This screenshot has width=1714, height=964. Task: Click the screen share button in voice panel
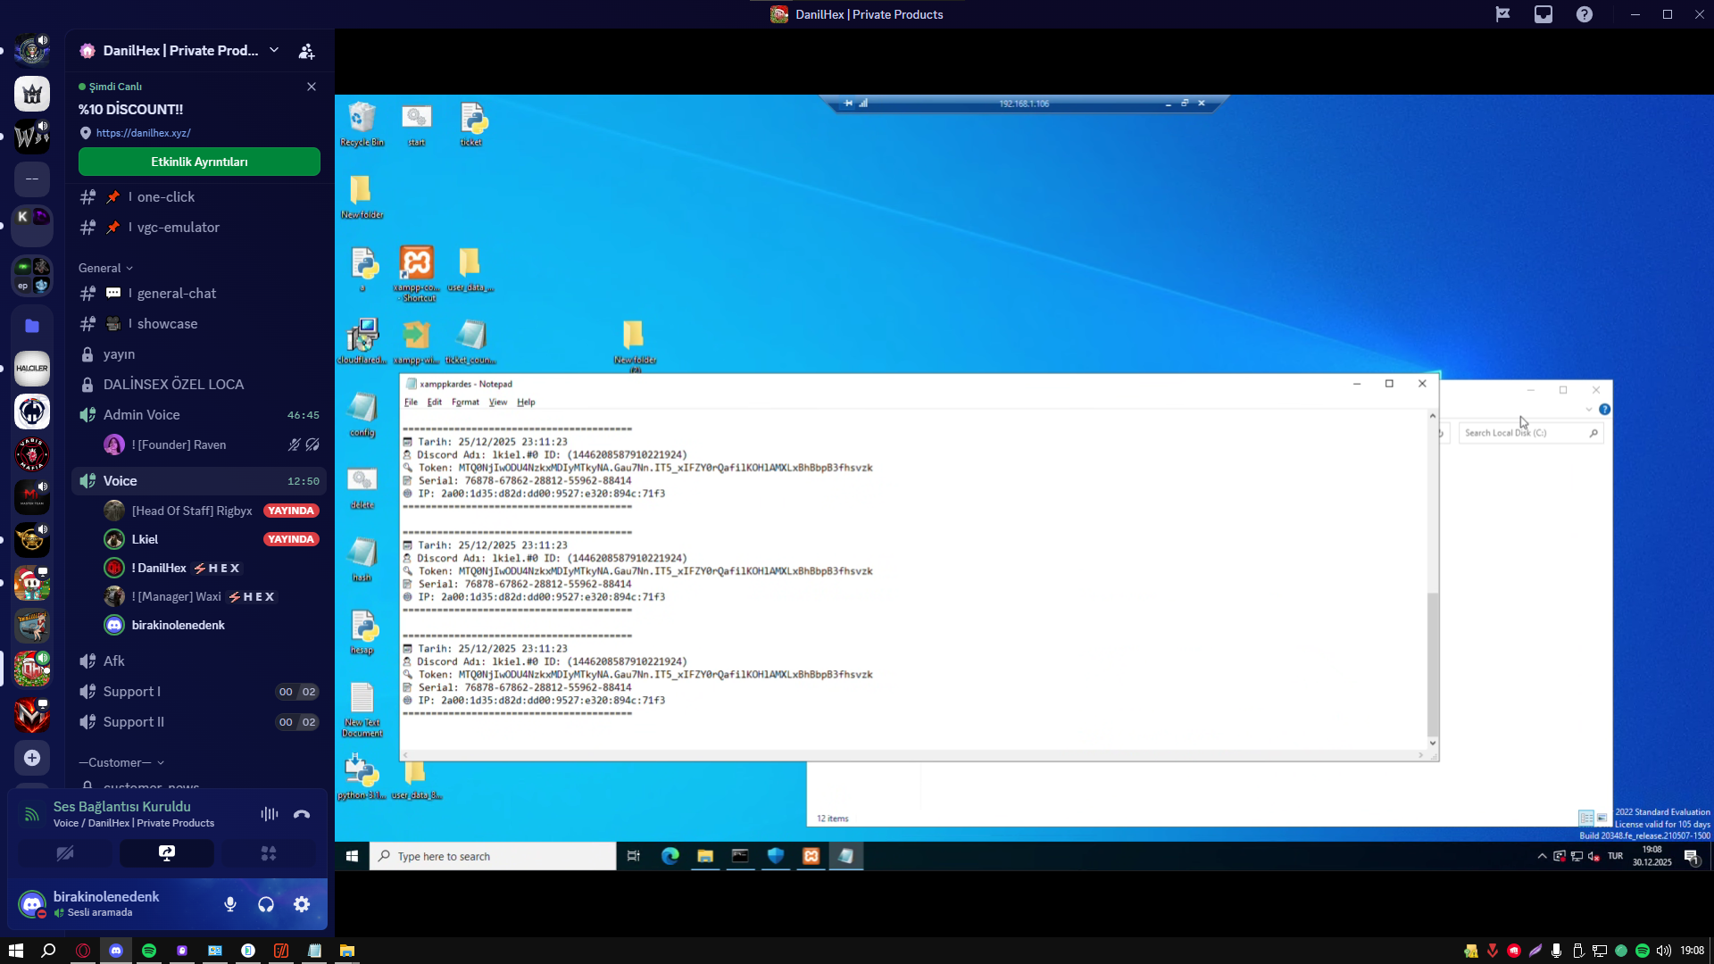[x=167, y=853]
